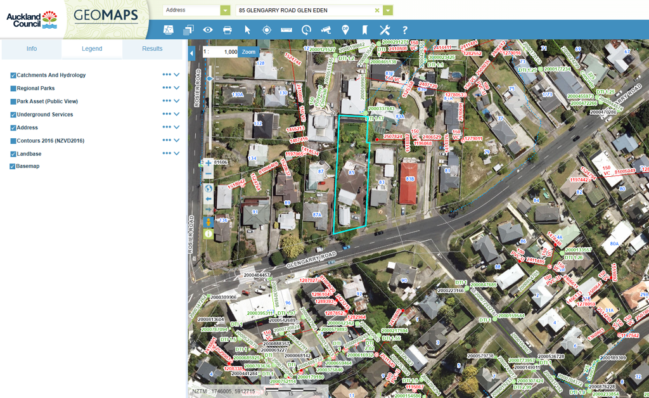Click the print icon in the toolbar

click(228, 30)
